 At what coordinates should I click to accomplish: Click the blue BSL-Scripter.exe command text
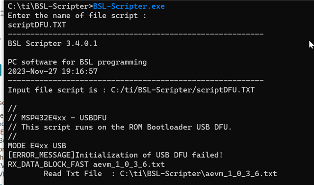tap(129, 6)
